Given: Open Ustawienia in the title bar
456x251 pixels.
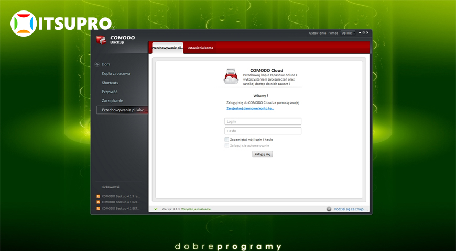Looking at the screenshot, I should coord(318,33).
